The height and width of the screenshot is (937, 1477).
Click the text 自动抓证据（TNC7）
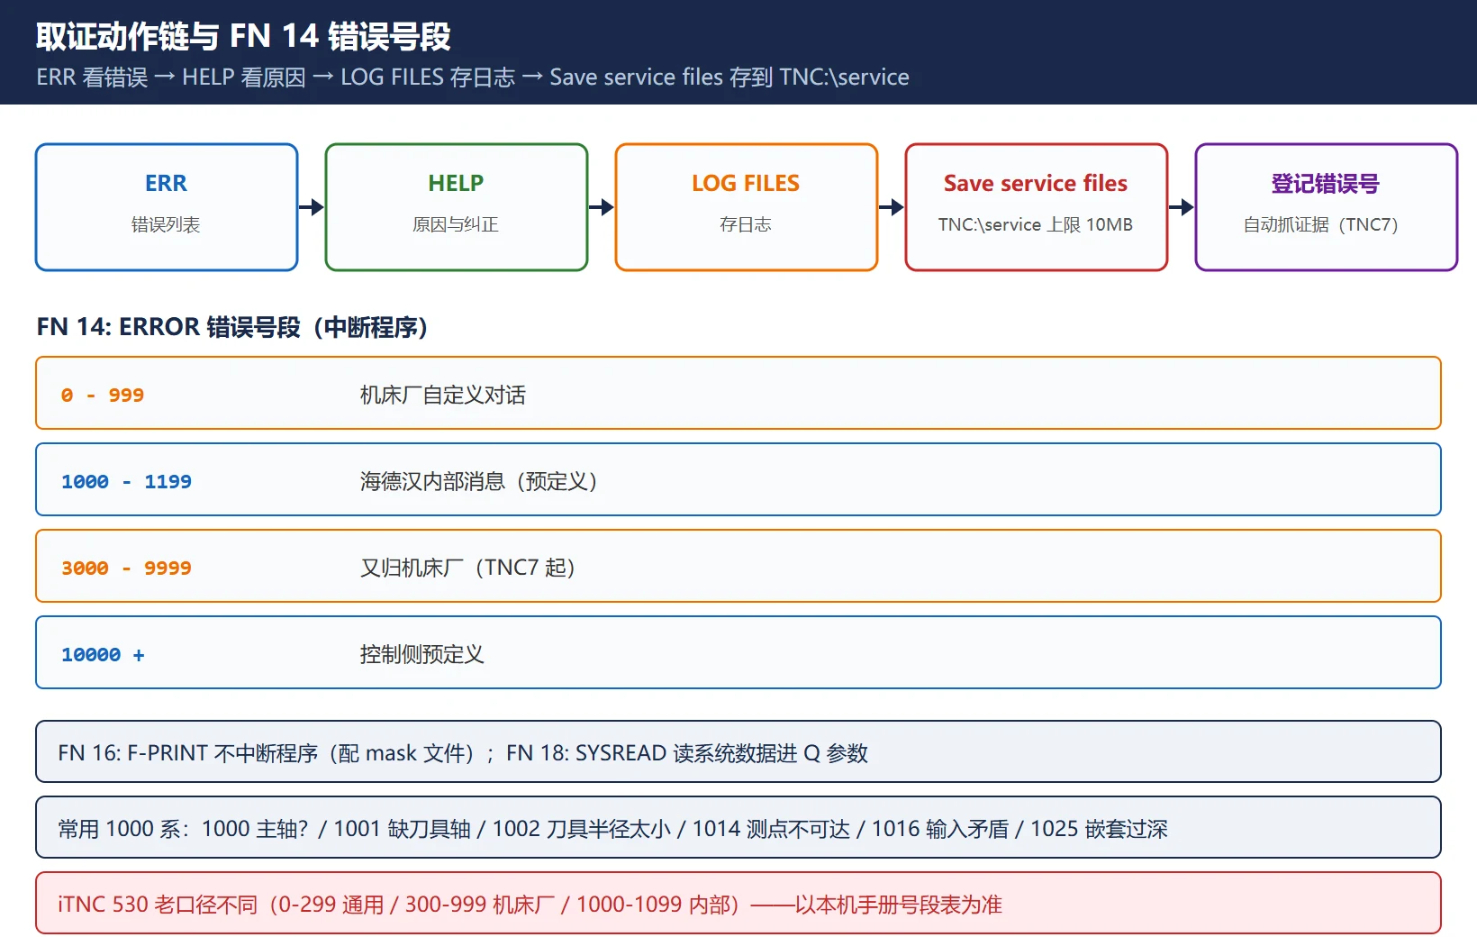[x=1321, y=224]
